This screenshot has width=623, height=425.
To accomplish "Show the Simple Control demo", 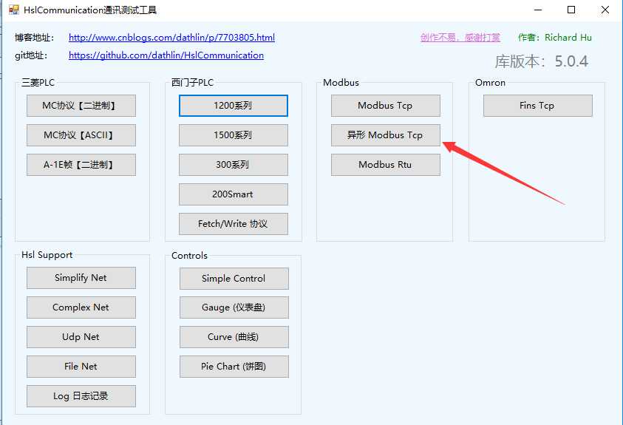I will [x=234, y=279].
